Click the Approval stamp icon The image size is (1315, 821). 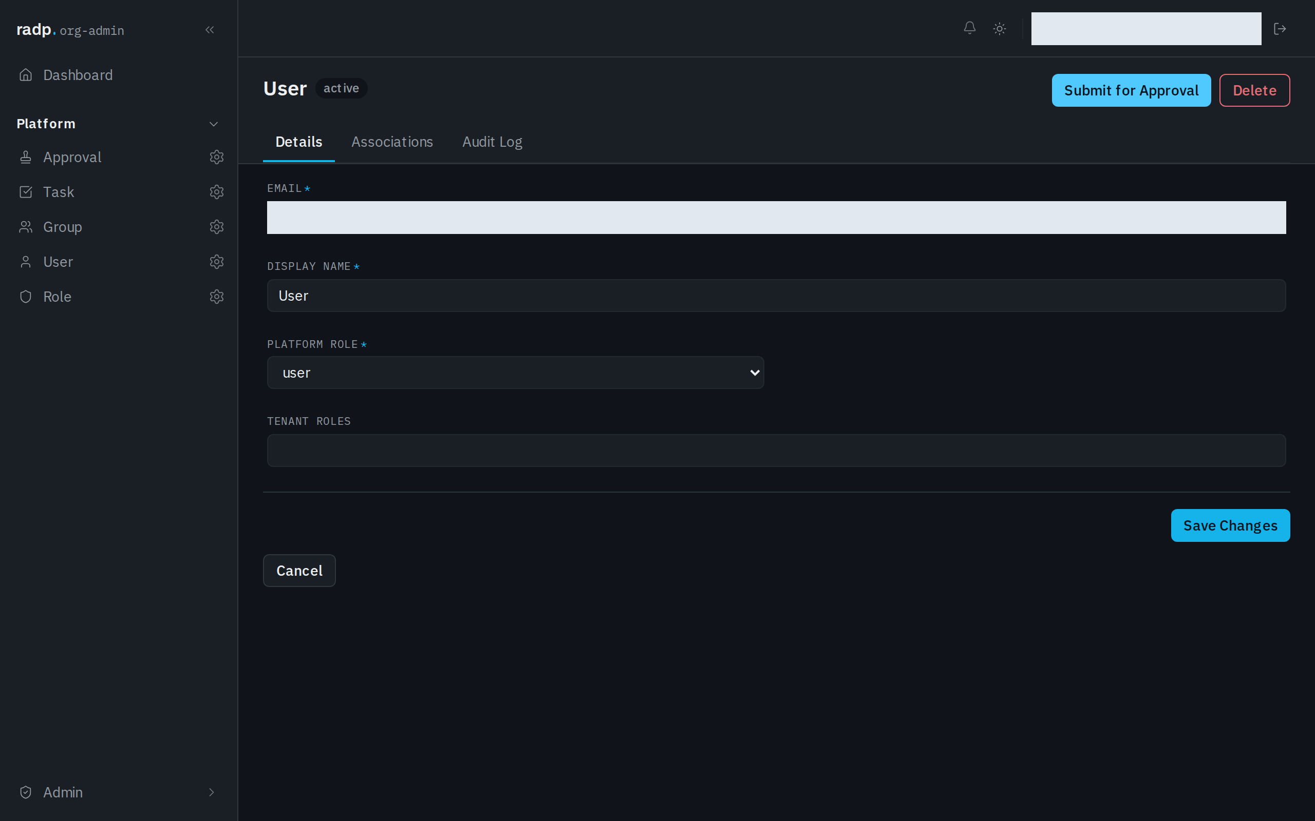26,158
